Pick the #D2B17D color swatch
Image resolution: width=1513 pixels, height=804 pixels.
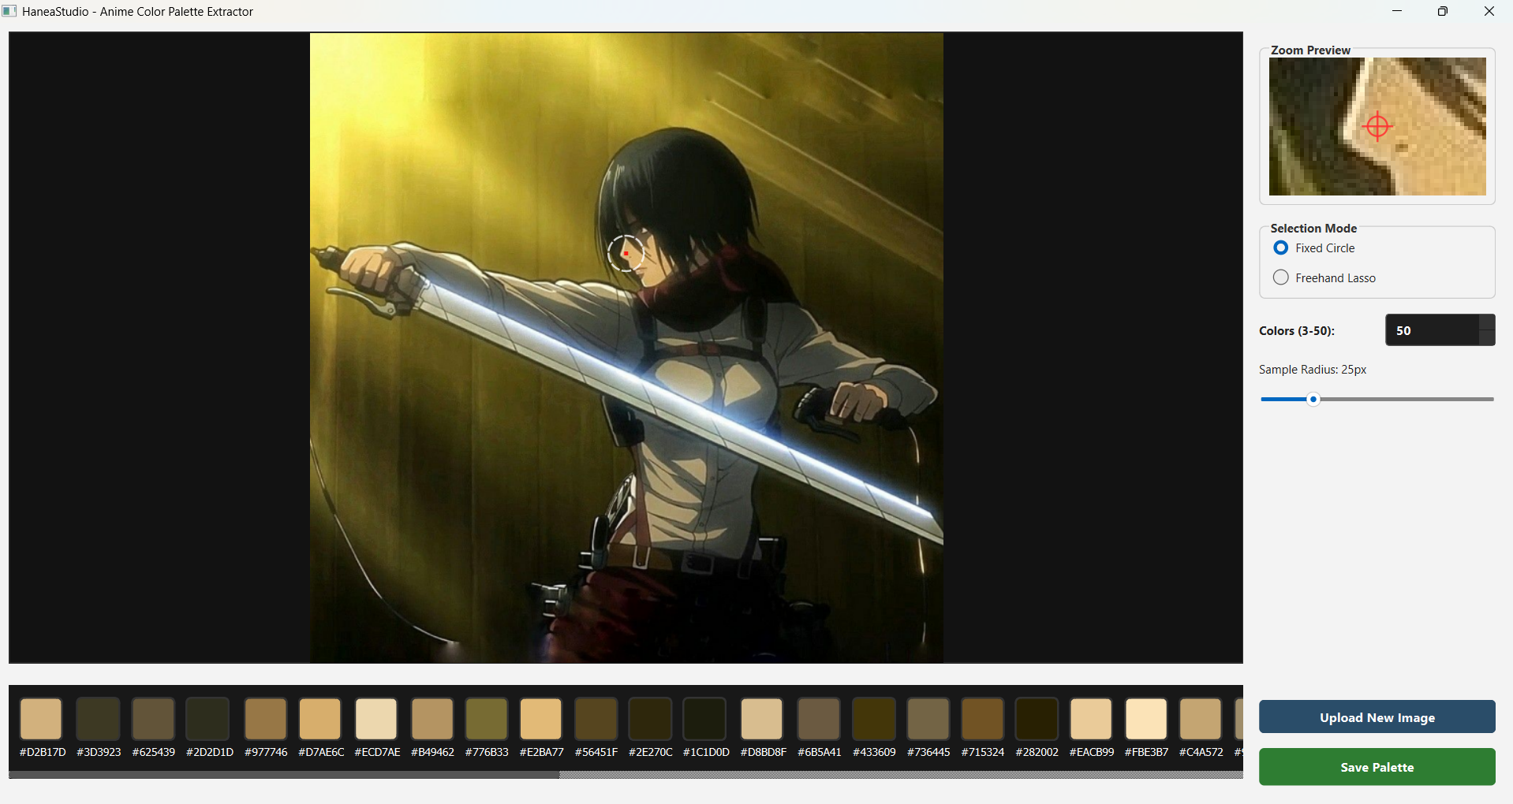(41, 718)
